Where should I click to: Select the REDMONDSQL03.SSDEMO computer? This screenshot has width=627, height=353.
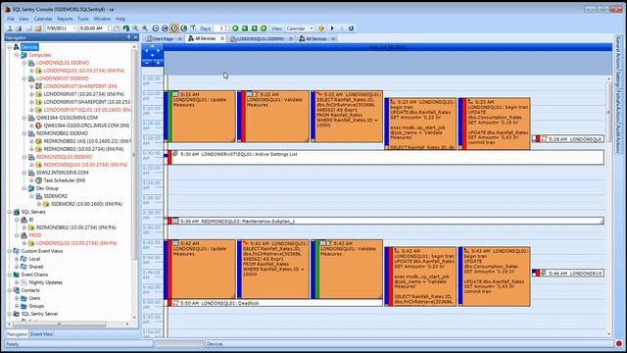pyautogui.click(x=64, y=157)
